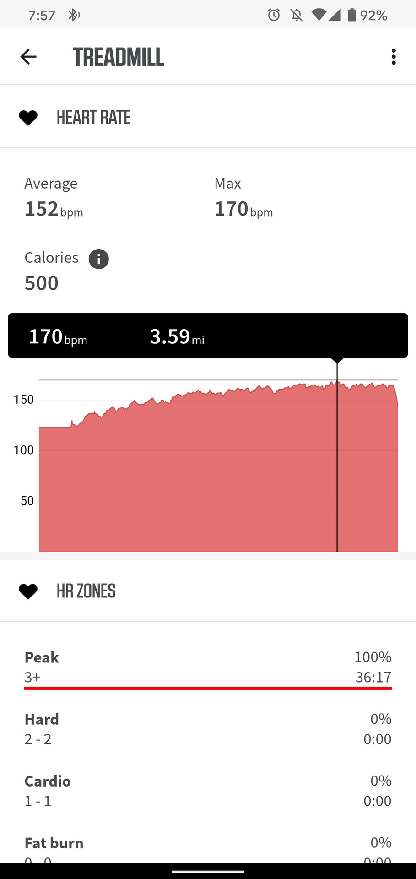Open the three-dot overflow menu
This screenshot has width=416, height=879.
(x=394, y=57)
